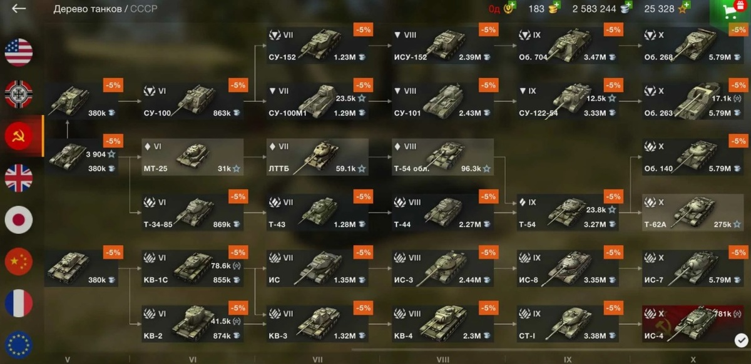The image size is (751, 364).
Task: Select the МТ-25 light tank
Action: click(193, 157)
